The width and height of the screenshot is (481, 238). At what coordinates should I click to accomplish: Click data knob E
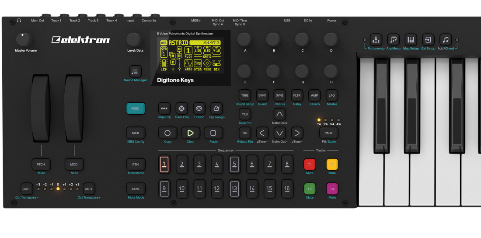245,71
